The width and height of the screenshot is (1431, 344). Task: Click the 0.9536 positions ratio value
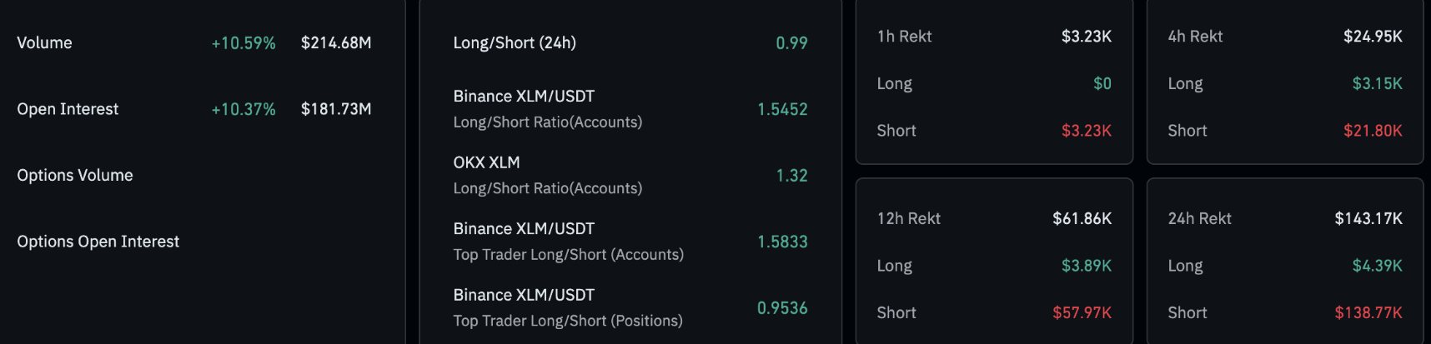pos(782,308)
